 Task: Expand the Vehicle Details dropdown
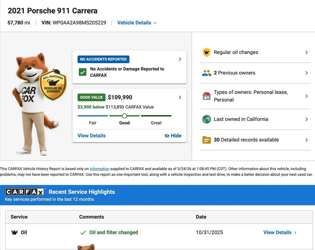(x=136, y=23)
